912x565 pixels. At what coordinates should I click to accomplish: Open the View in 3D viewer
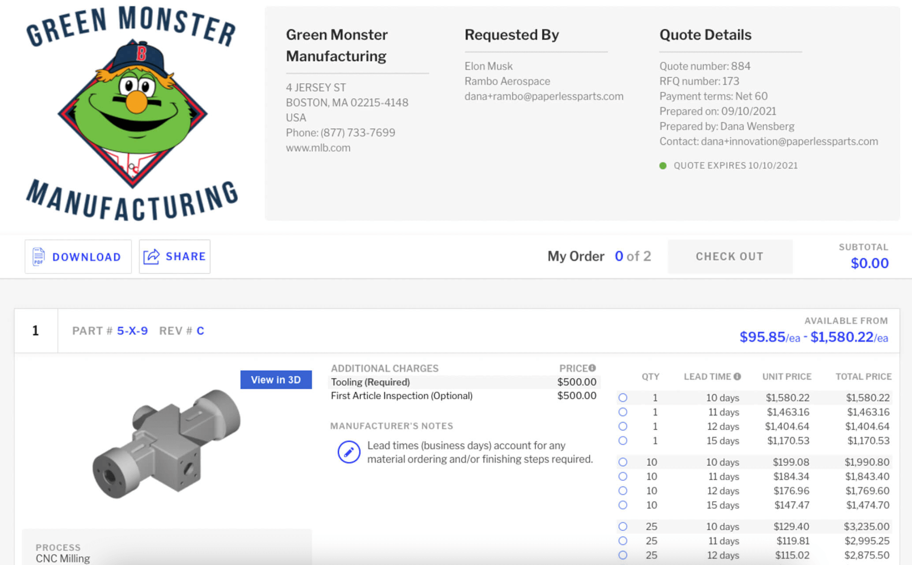point(276,380)
